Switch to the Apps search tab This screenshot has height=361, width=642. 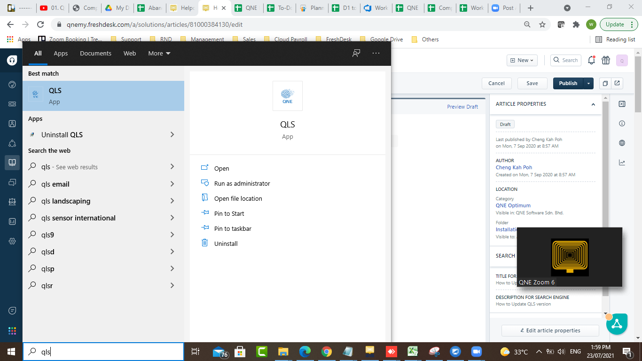61,53
